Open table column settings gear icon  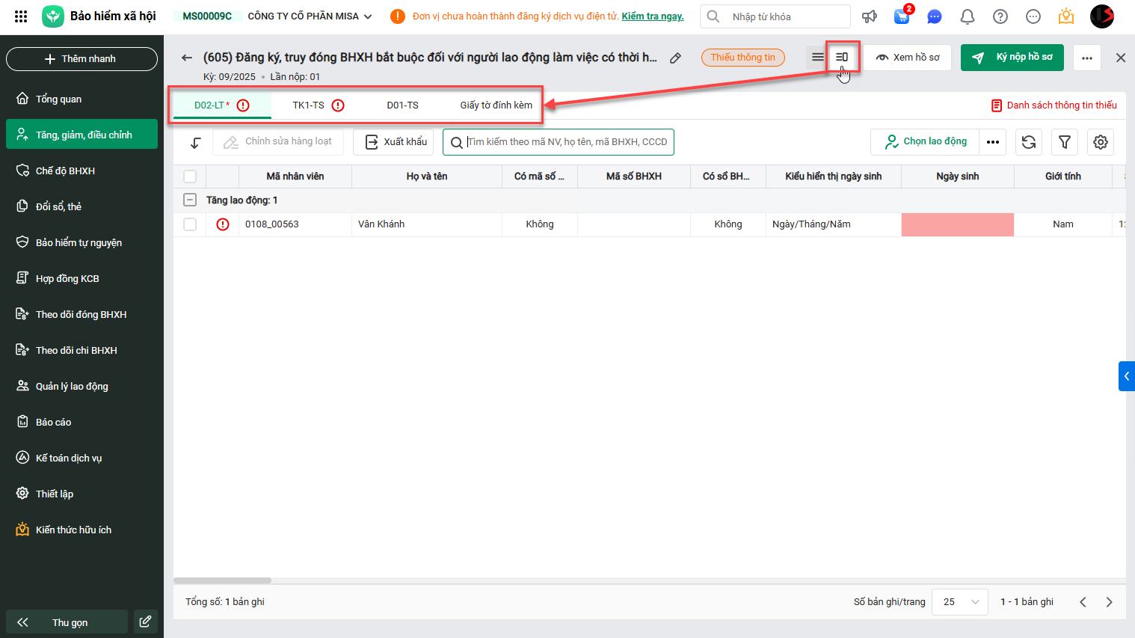tap(1101, 142)
